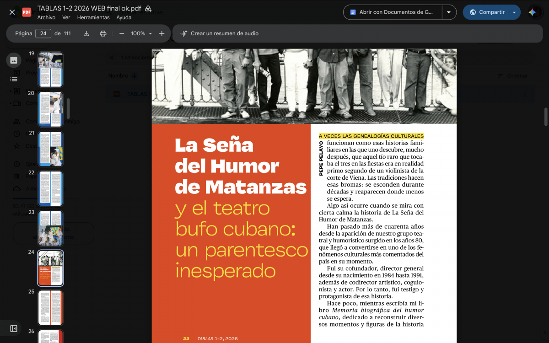Click the thumbnail panel scrollbar
This screenshot has width=549, height=343.
click(x=69, y=108)
